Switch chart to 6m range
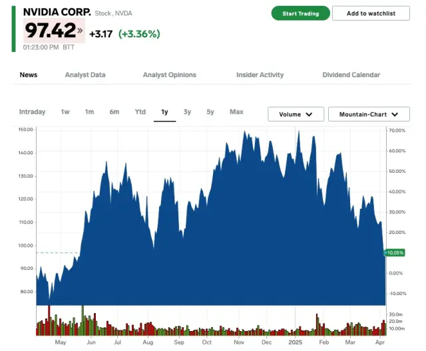Viewport: 426px width, 351px height. (114, 112)
